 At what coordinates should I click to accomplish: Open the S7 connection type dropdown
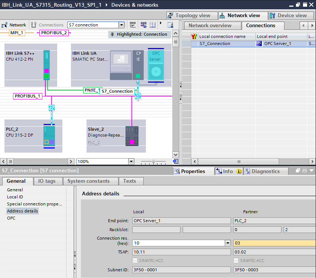121,25
